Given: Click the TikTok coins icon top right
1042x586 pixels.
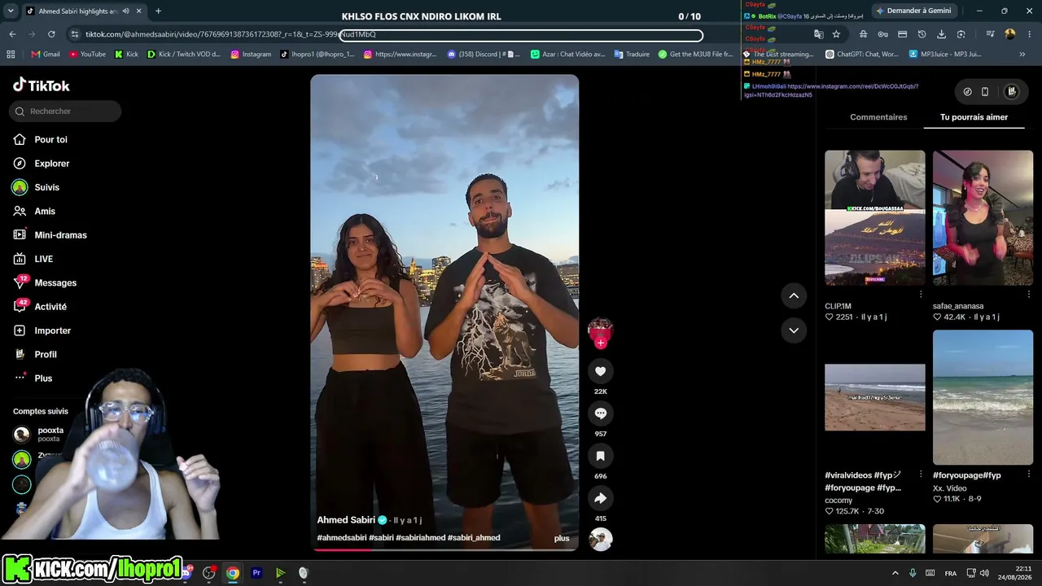Looking at the screenshot, I should 967,92.
